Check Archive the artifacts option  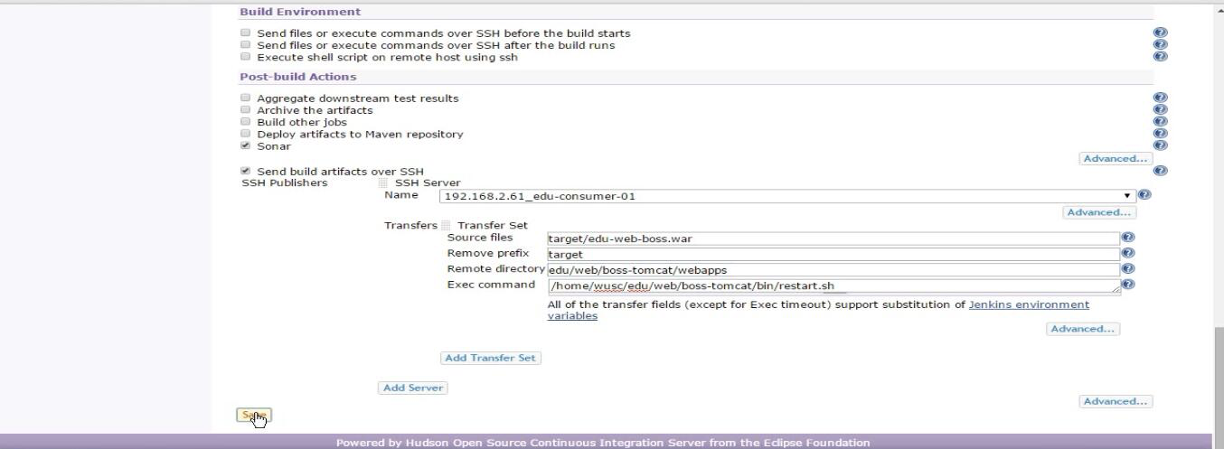245,109
